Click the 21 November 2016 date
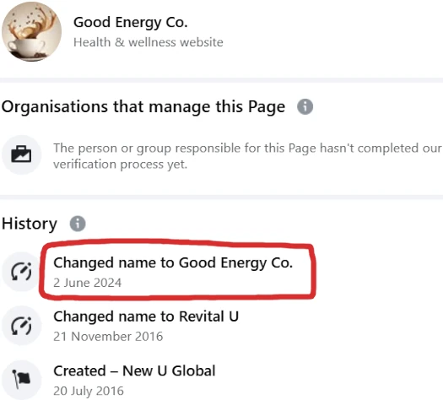Image resolution: width=443 pixels, height=400 pixels. (x=108, y=337)
